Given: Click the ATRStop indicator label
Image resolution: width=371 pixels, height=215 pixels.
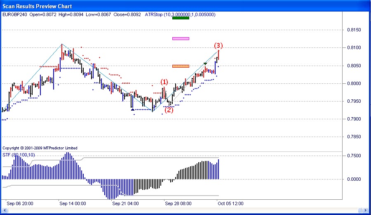Looking at the screenshot, I should pyautogui.click(x=180, y=15).
